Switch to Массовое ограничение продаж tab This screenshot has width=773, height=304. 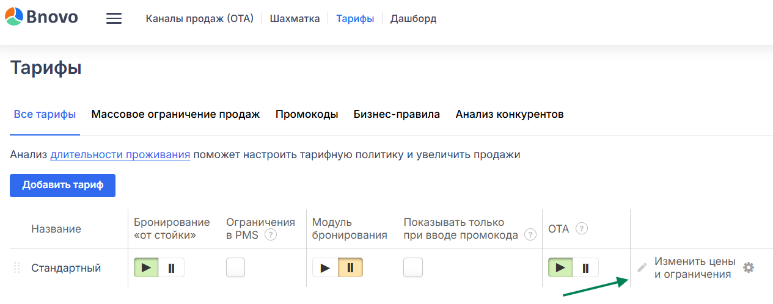[x=175, y=114]
